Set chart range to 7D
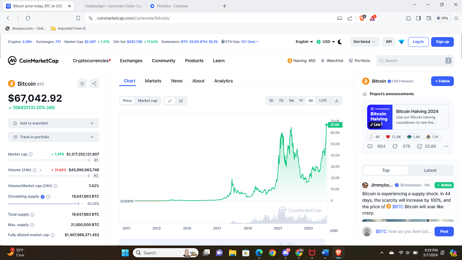Image resolution: width=462 pixels, height=260 pixels. point(281,101)
